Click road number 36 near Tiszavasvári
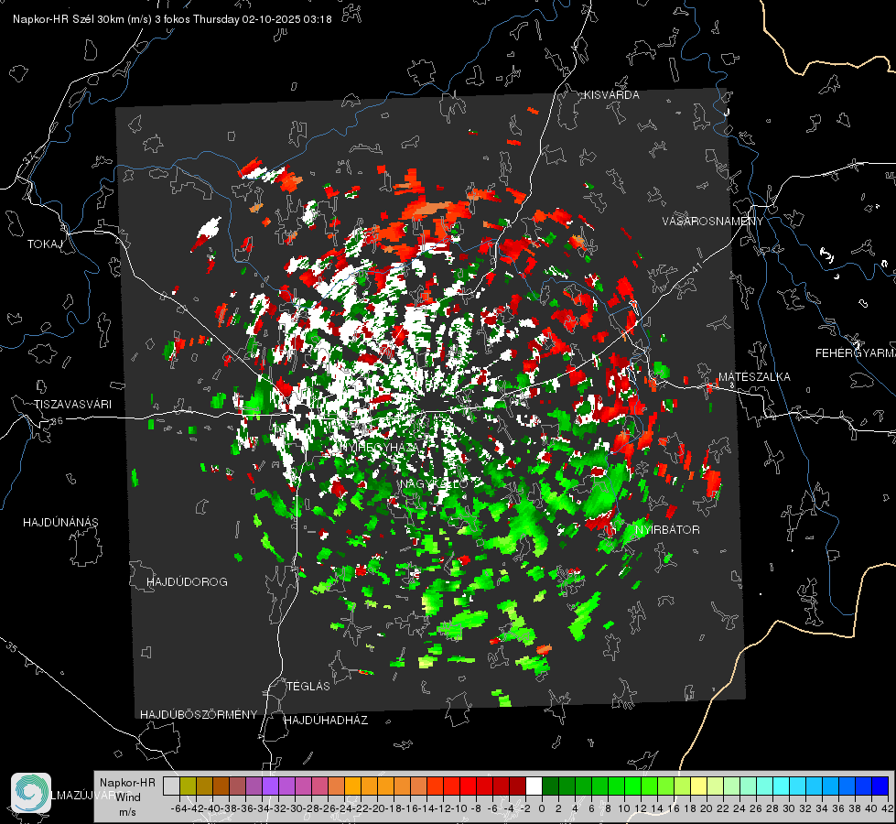The image size is (896, 824). tap(57, 421)
